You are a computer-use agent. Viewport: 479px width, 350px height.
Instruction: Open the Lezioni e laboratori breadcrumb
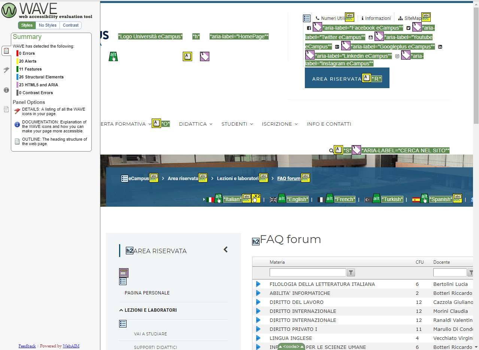(237, 179)
